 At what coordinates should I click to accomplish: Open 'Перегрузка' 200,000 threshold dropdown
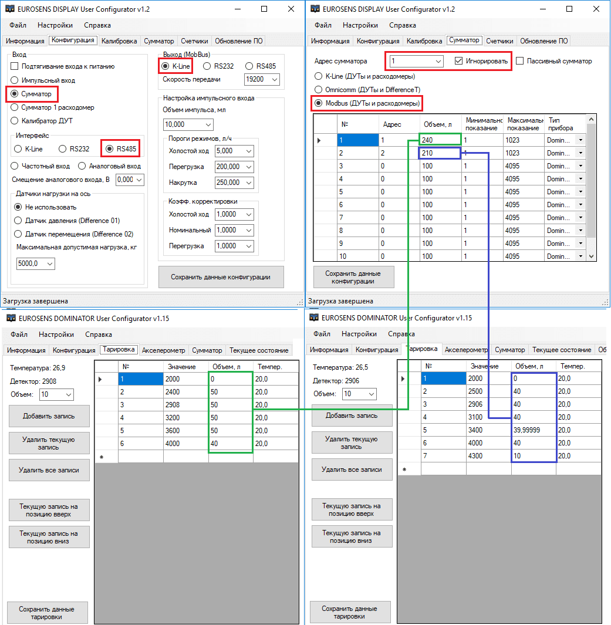point(249,167)
